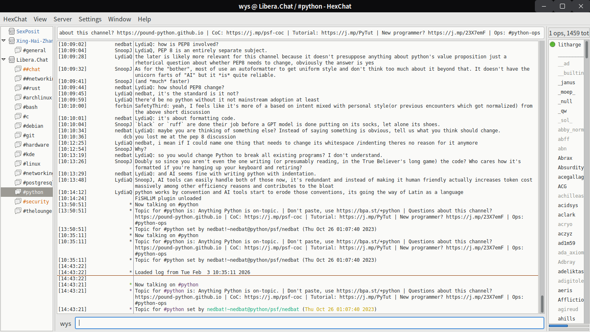Screen dimensions: 590x332
Task: Click the #python channel icon in tree
Action: click(18, 192)
